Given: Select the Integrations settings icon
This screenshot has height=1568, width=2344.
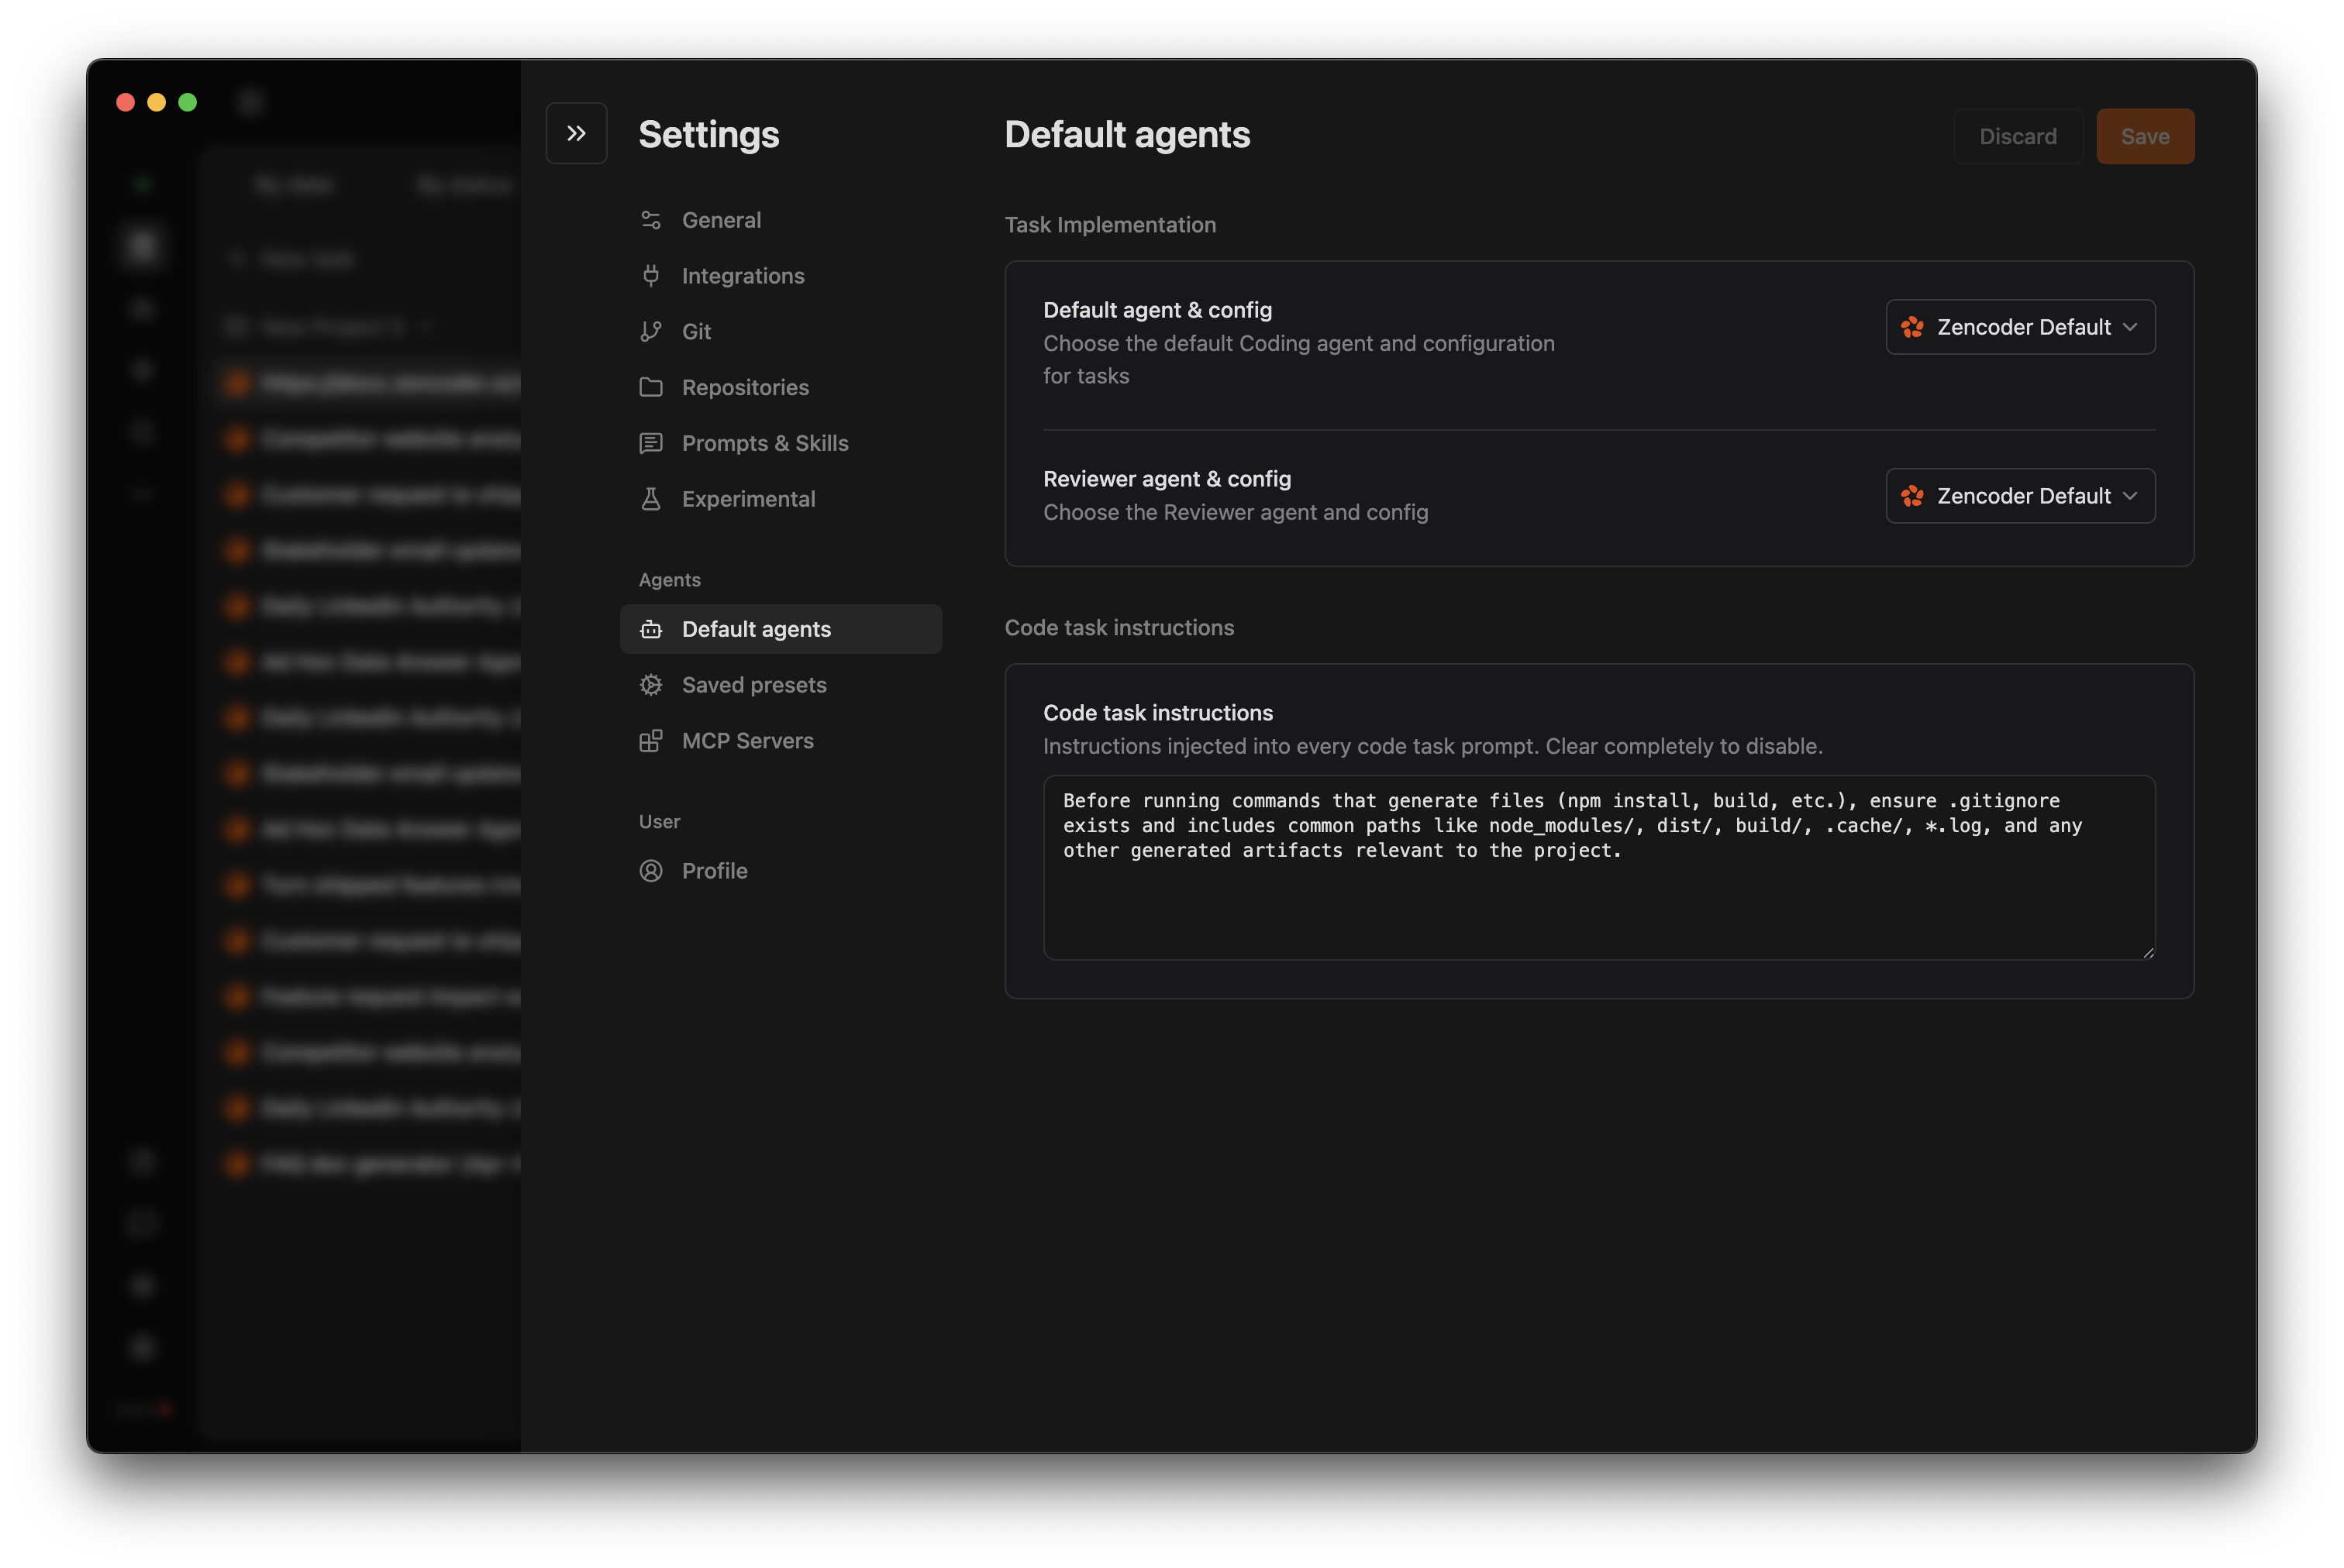Looking at the screenshot, I should point(651,275).
